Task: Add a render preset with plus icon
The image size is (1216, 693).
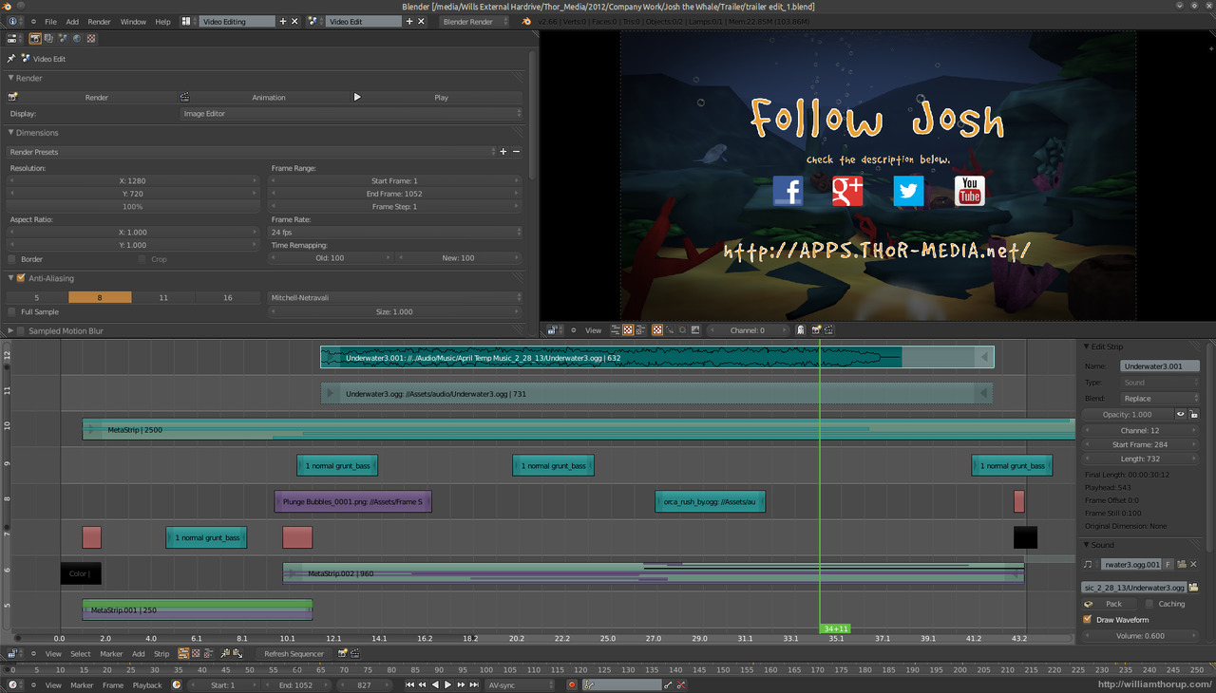Action: (x=504, y=152)
